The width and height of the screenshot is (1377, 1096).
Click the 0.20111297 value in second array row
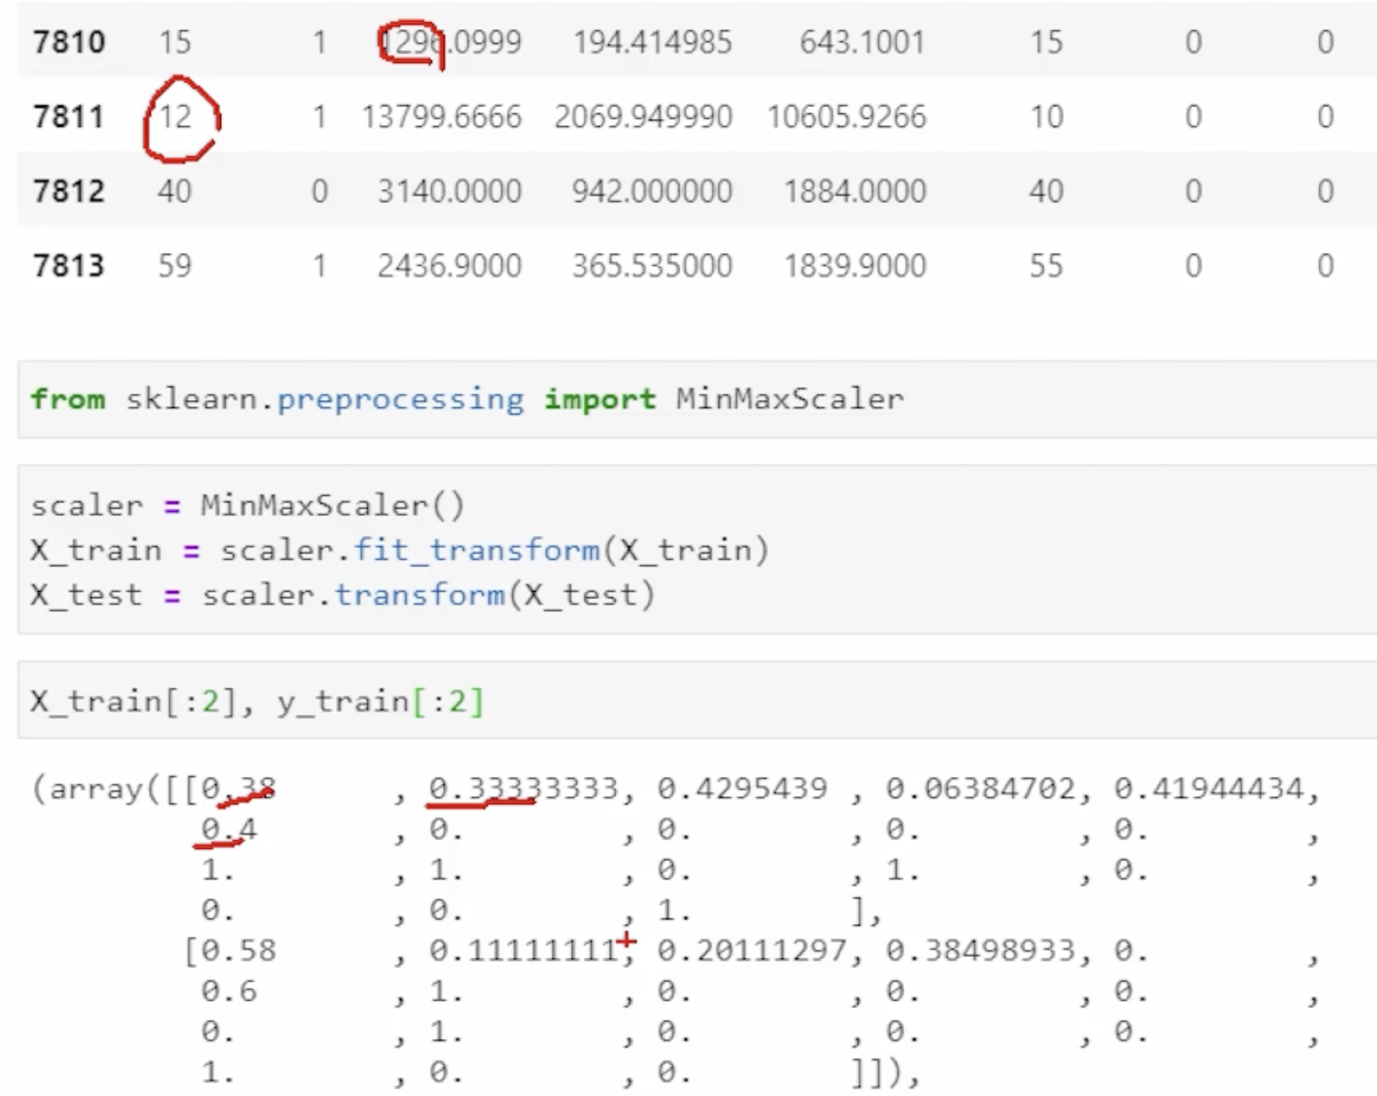pos(751,951)
